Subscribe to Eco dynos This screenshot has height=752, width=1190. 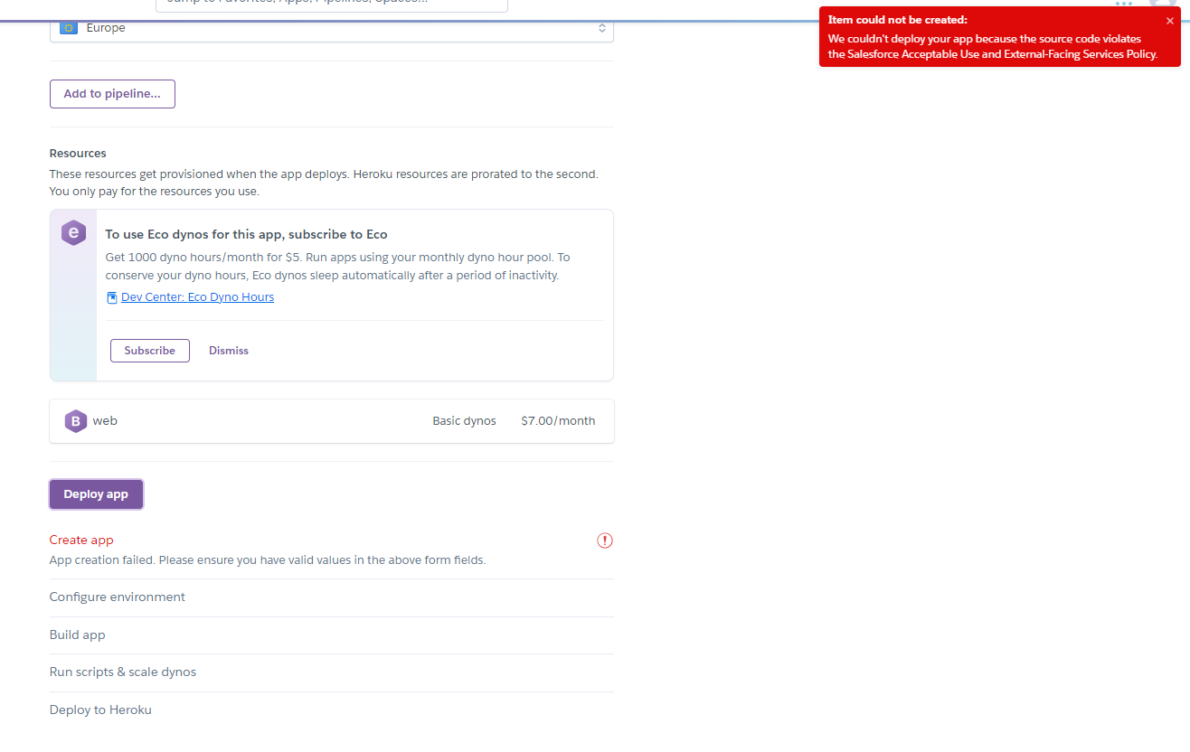[149, 350]
